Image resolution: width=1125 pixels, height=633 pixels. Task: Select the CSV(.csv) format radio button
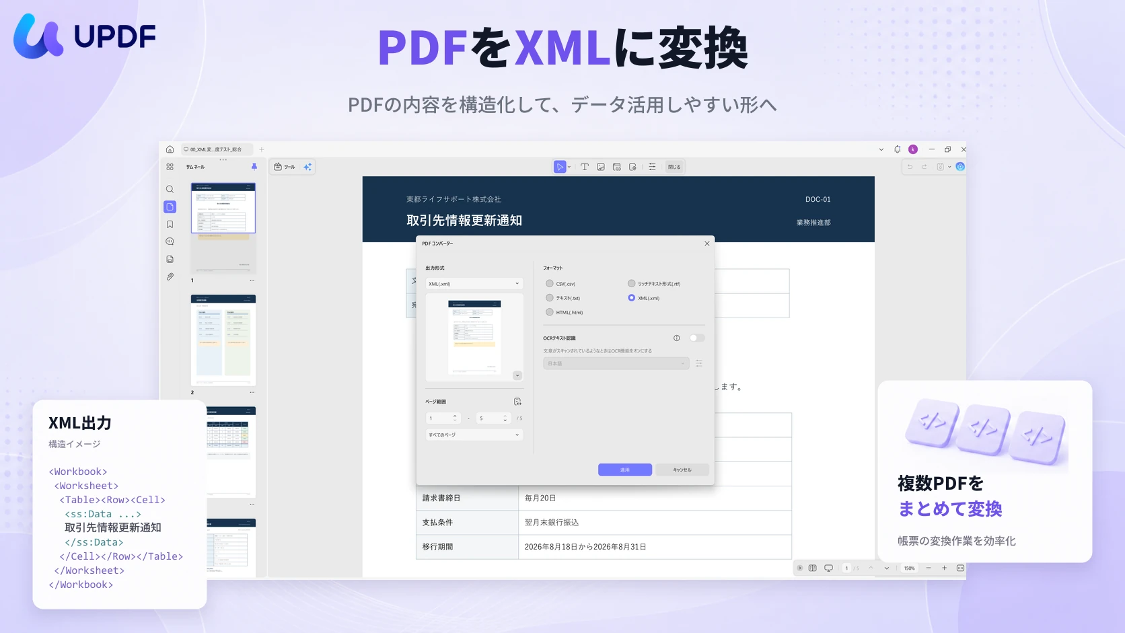pyautogui.click(x=549, y=284)
